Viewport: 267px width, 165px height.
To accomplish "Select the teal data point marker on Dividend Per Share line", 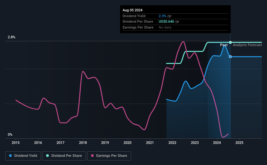I will click(x=230, y=42).
